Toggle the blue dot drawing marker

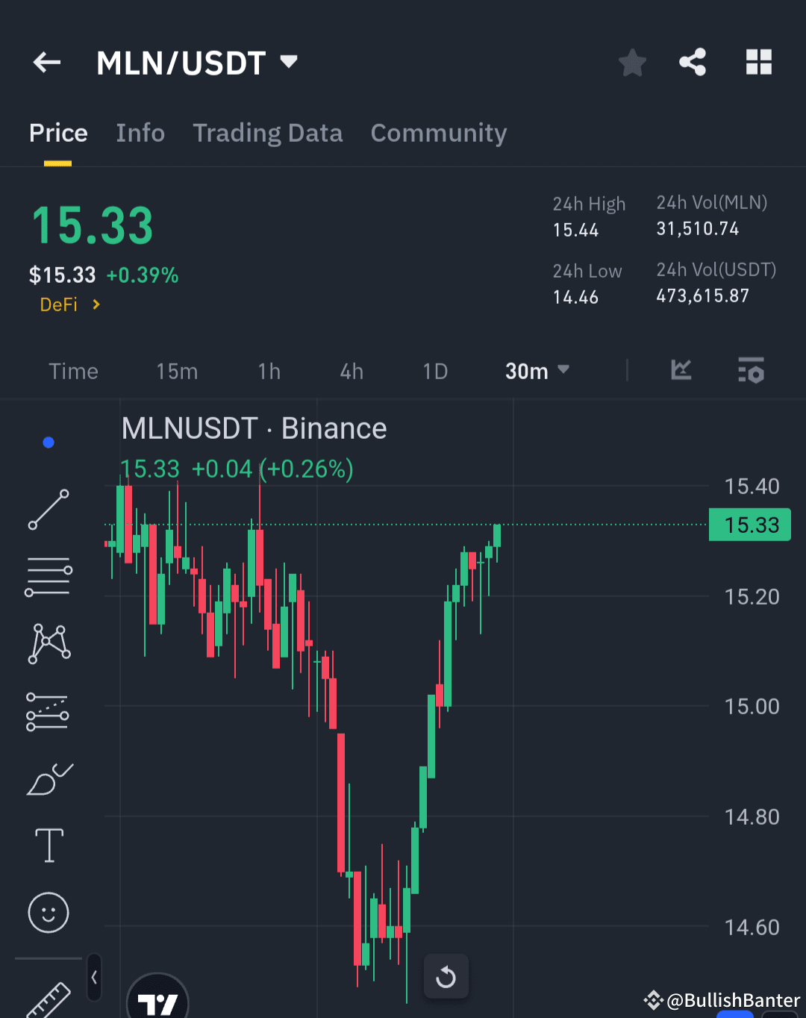[x=48, y=442]
